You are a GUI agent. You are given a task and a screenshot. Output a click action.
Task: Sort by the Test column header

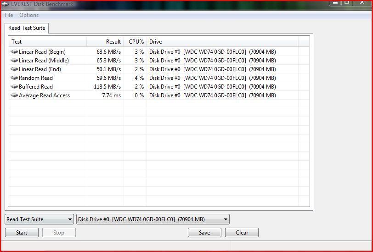[48, 42]
